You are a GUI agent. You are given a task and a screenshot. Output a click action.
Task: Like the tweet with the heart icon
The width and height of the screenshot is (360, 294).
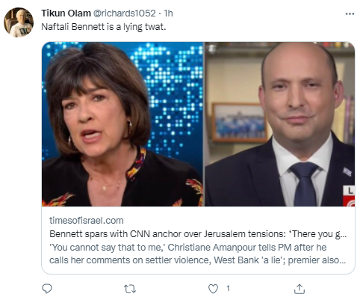pyautogui.click(x=213, y=289)
